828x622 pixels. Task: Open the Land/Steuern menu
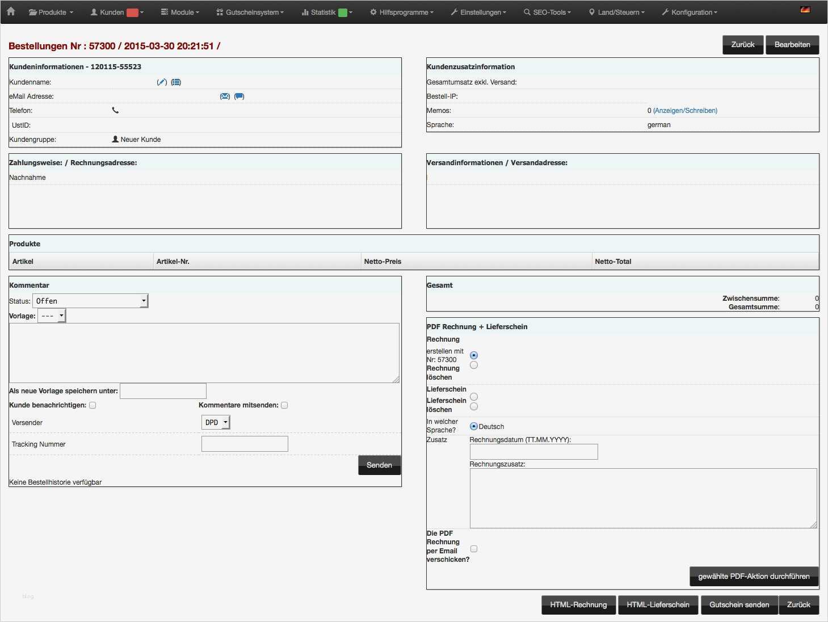tap(617, 12)
